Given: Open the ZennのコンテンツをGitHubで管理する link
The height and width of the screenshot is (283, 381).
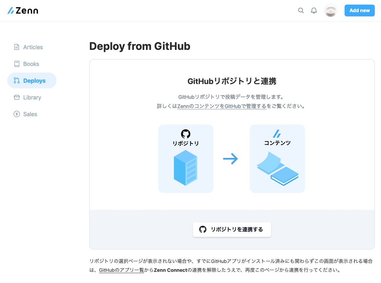Looking at the screenshot, I should tap(222, 106).
